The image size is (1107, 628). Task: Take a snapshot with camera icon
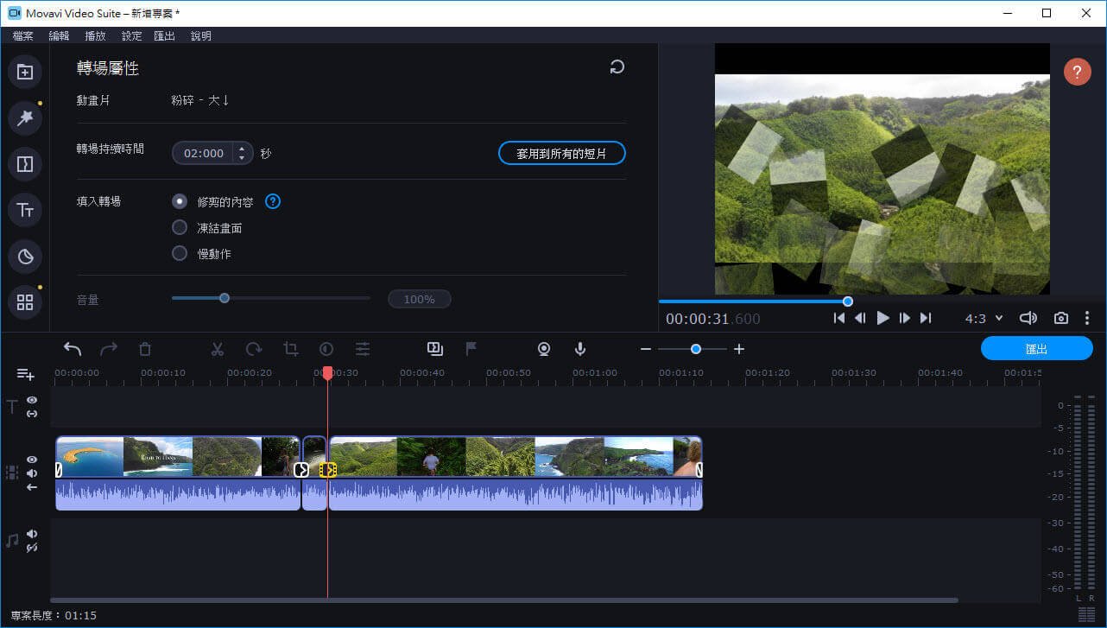pos(1061,318)
